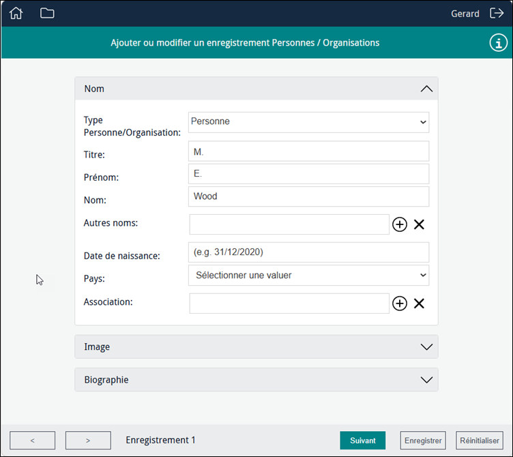This screenshot has height=457, width=513.
Task: Click the Prénom input field
Action: click(x=308, y=174)
